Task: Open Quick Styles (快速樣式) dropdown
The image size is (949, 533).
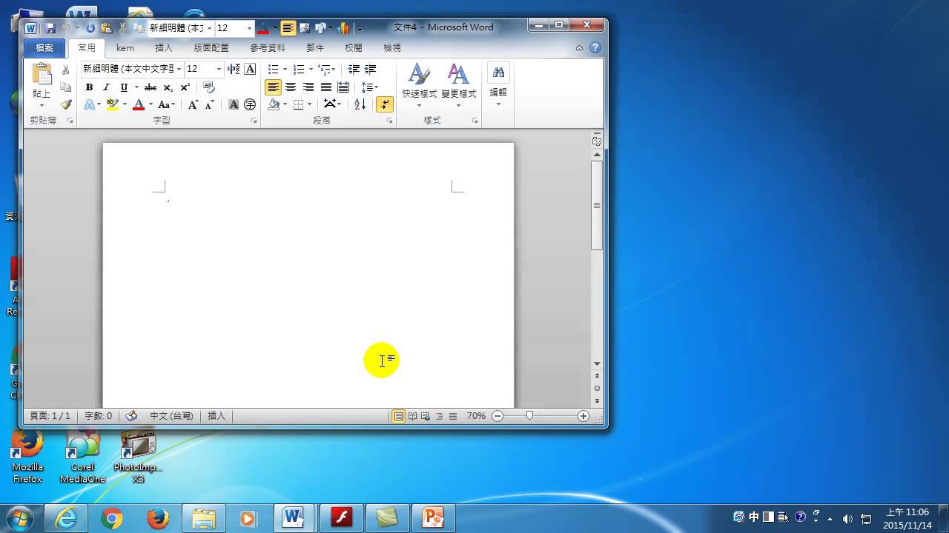Action: (419, 85)
